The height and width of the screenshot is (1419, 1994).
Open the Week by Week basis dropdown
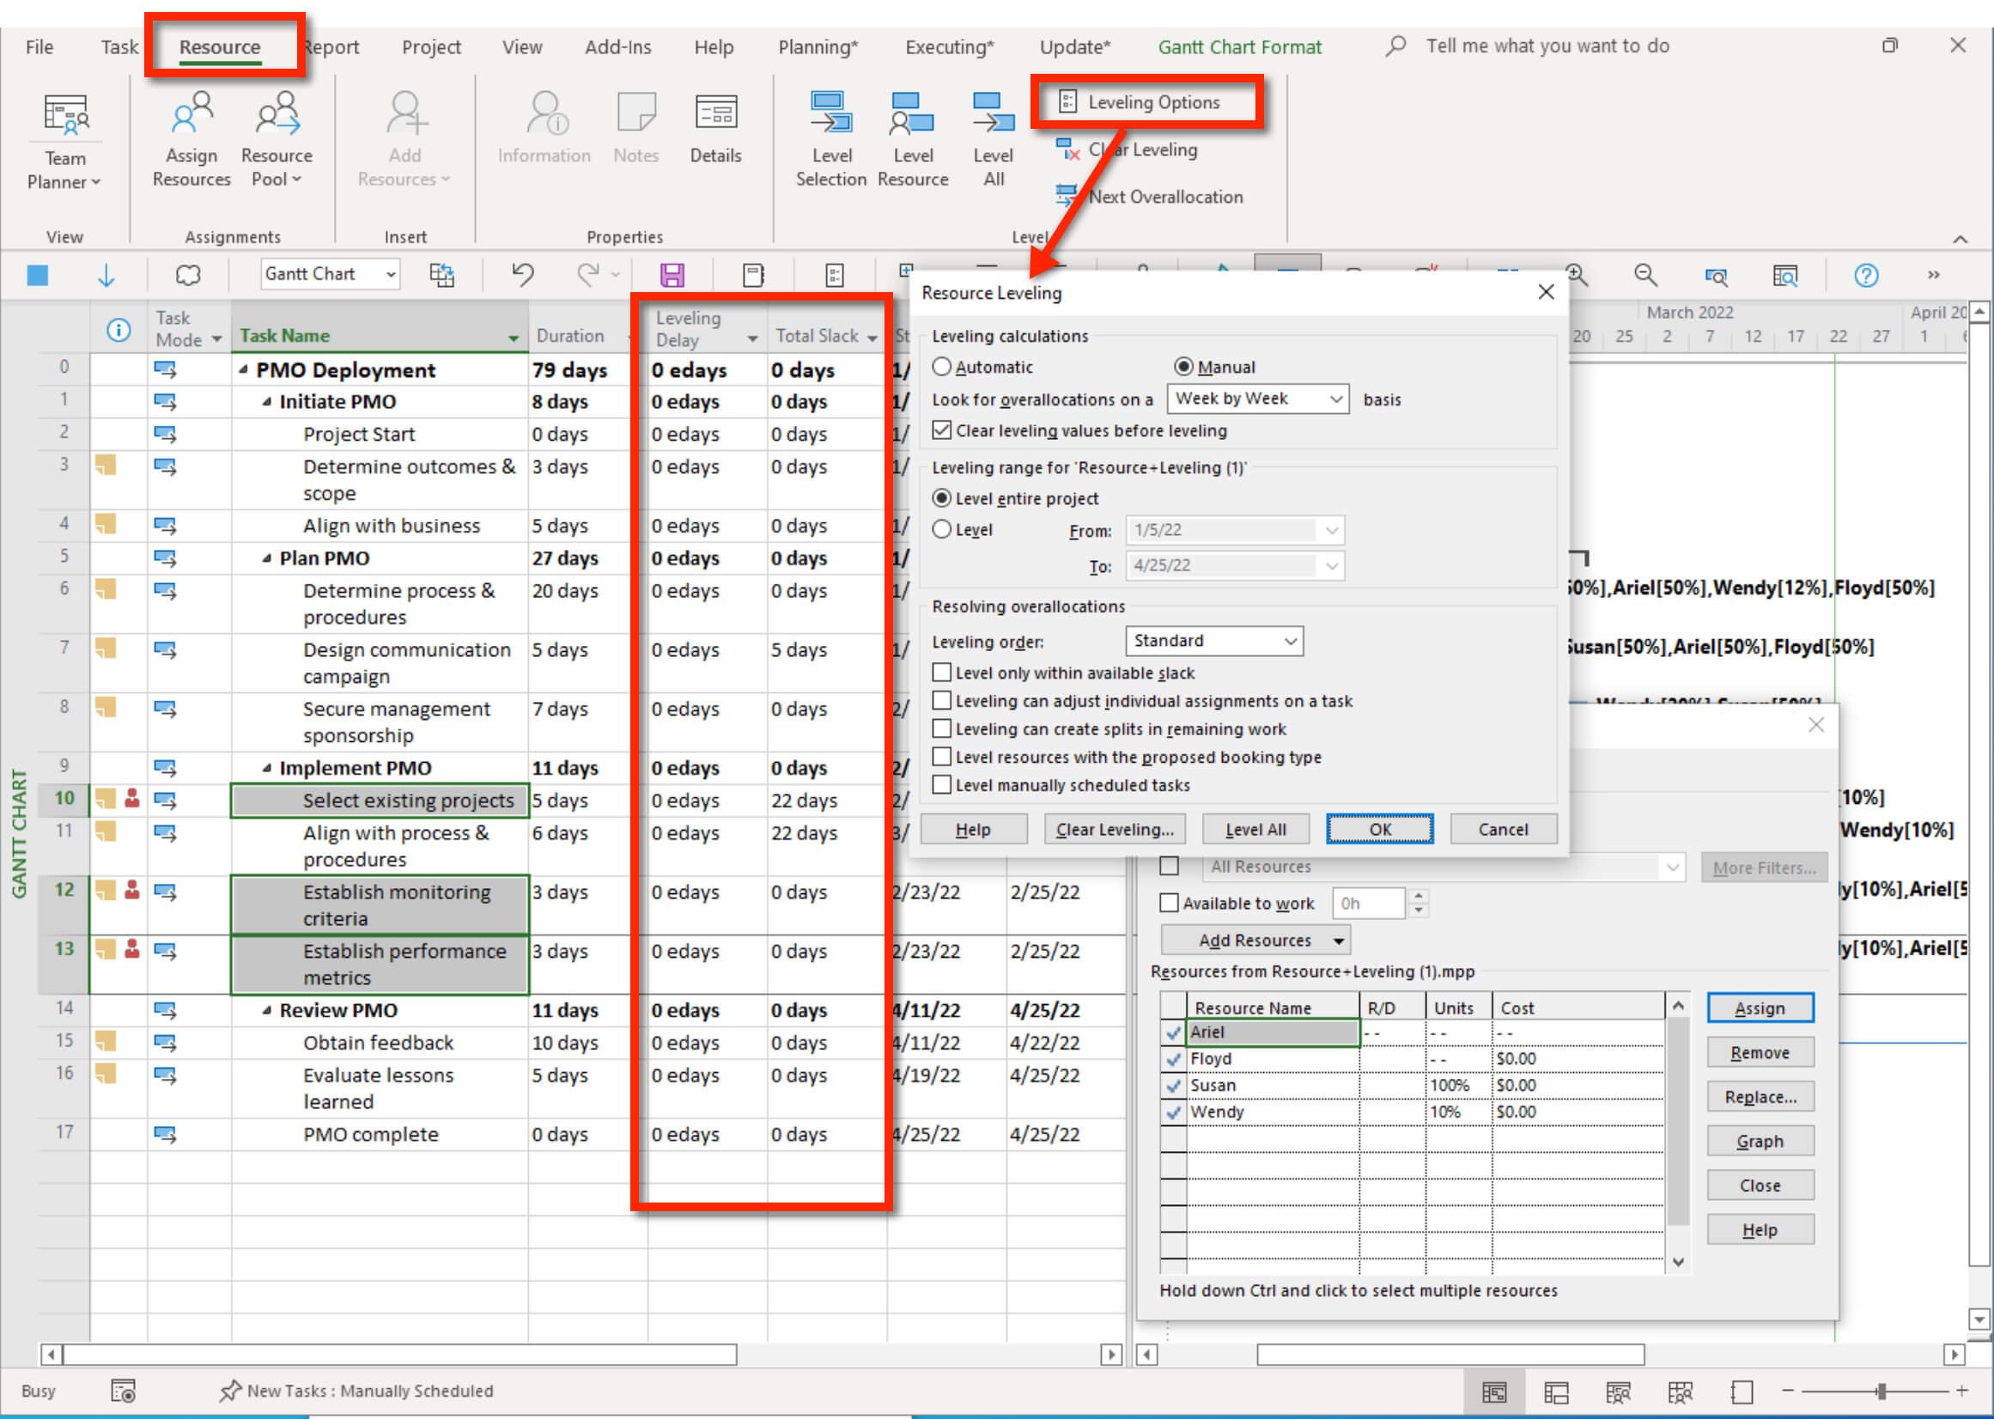click(x=1259, y=399)
